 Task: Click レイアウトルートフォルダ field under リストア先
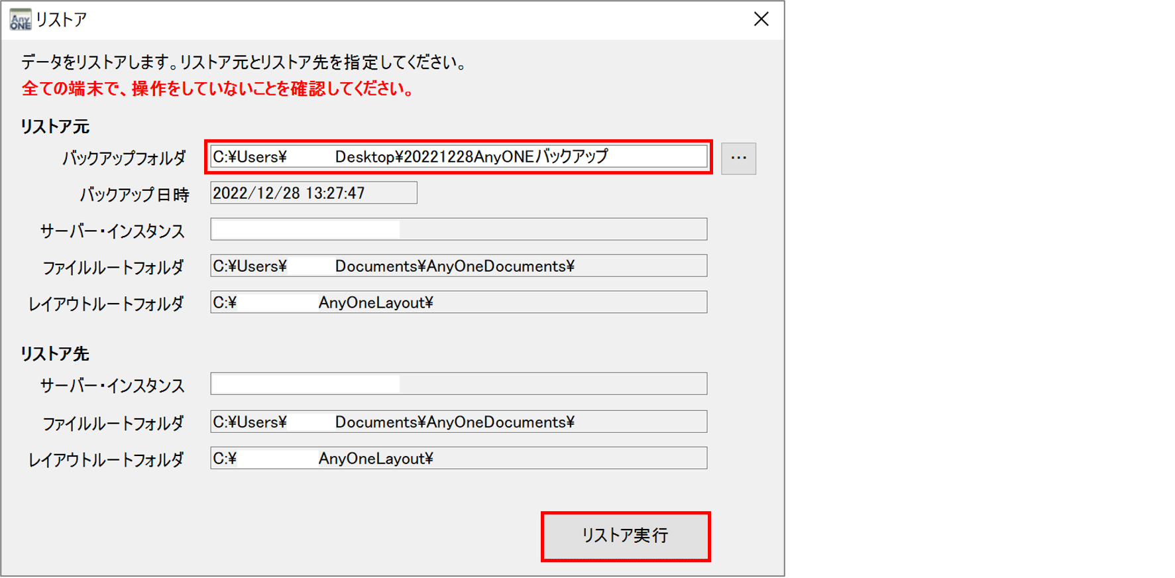(x=458, y=458)
